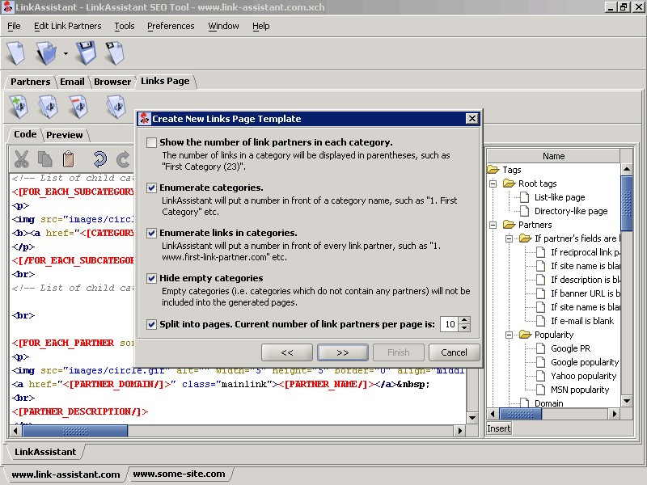This screenshot has width=647, height=485.
Task: Decrease link partners per page spinner
Action: (x=464, y=327)
